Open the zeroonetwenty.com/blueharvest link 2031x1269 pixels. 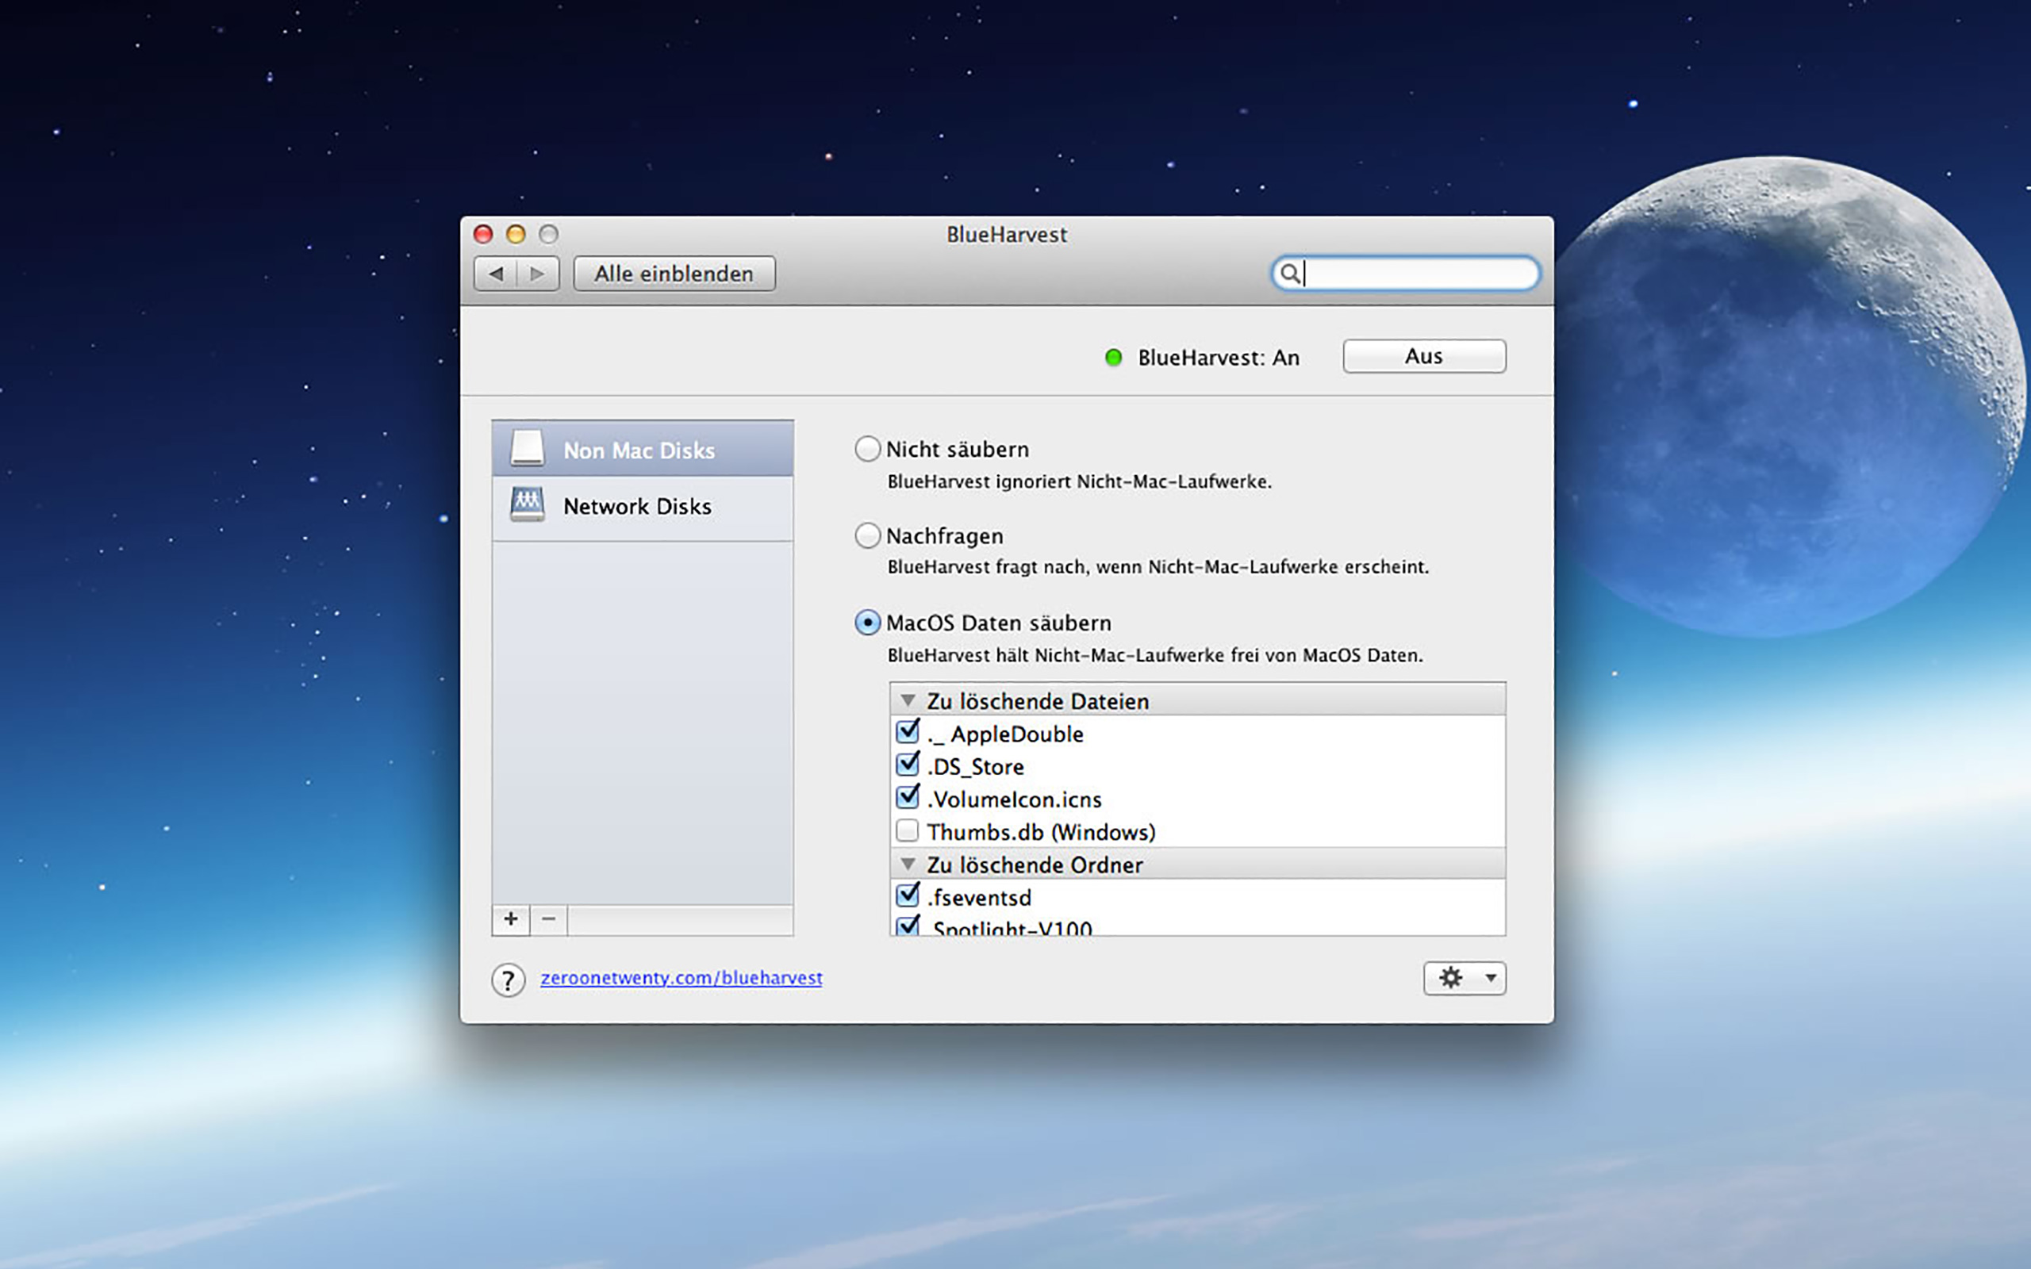pyautogui.click(x=681, y=978)
